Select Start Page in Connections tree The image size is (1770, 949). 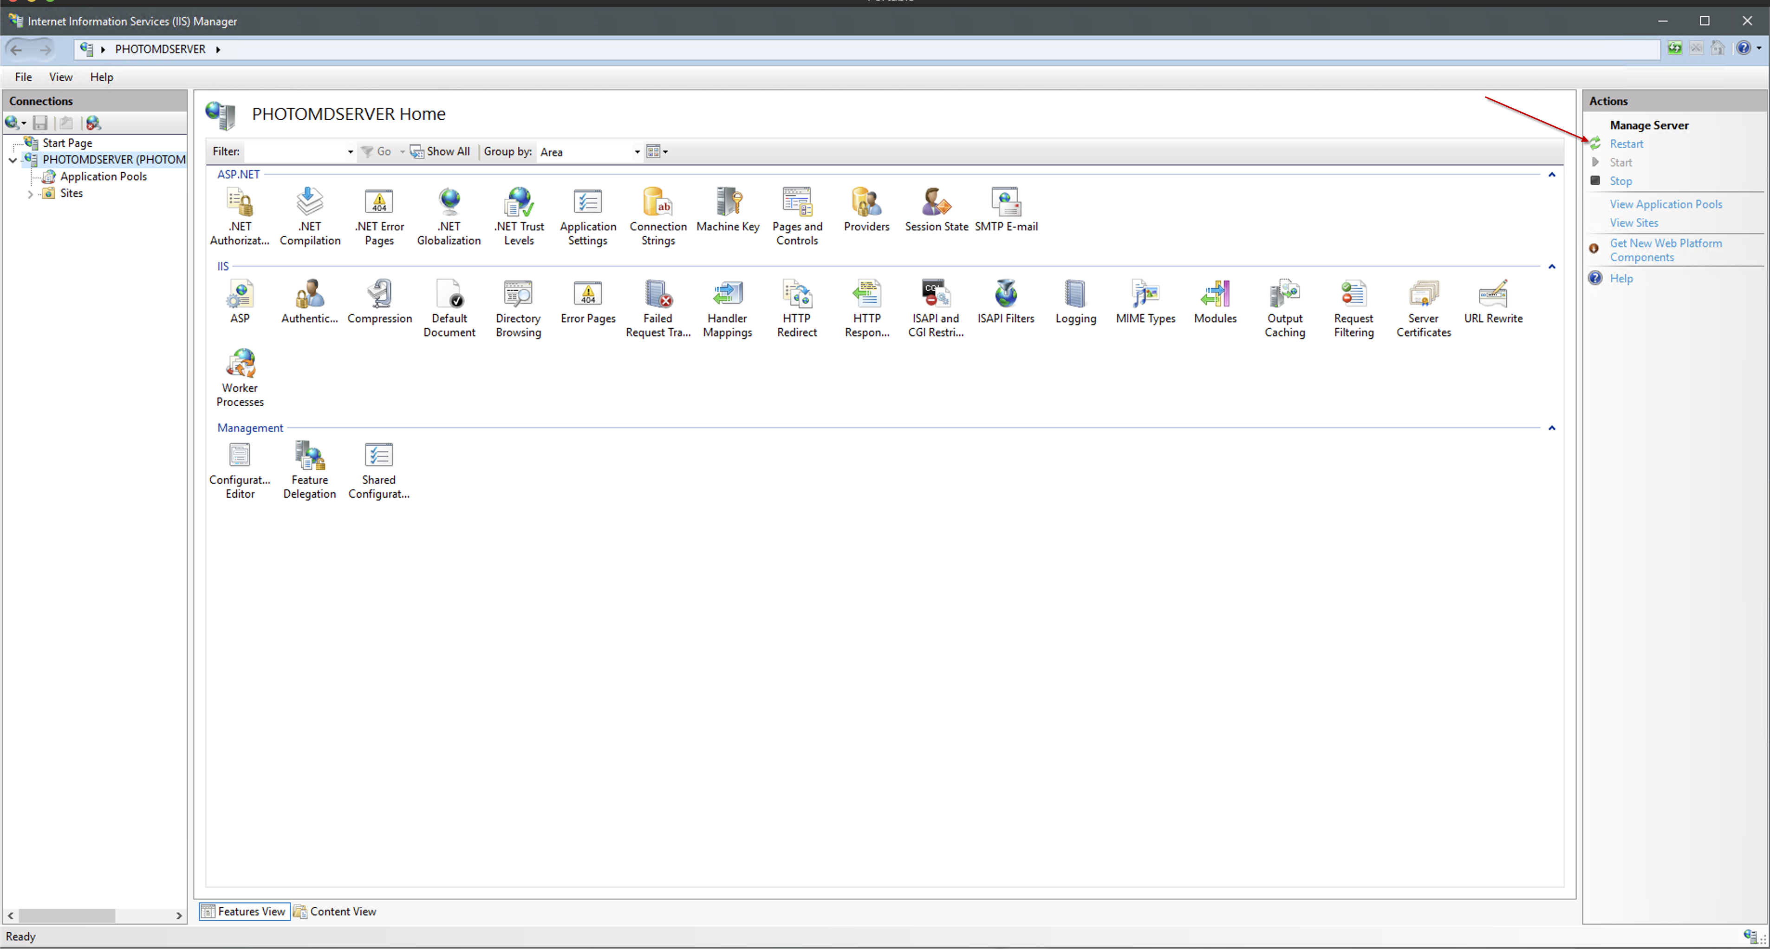click(x=67, y=143)
